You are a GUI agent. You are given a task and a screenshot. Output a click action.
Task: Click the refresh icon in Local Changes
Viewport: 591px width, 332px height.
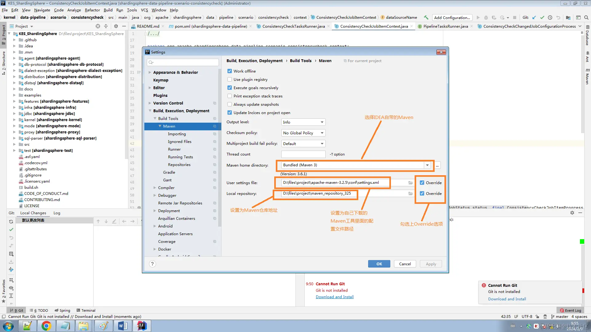tap(11, 221)
